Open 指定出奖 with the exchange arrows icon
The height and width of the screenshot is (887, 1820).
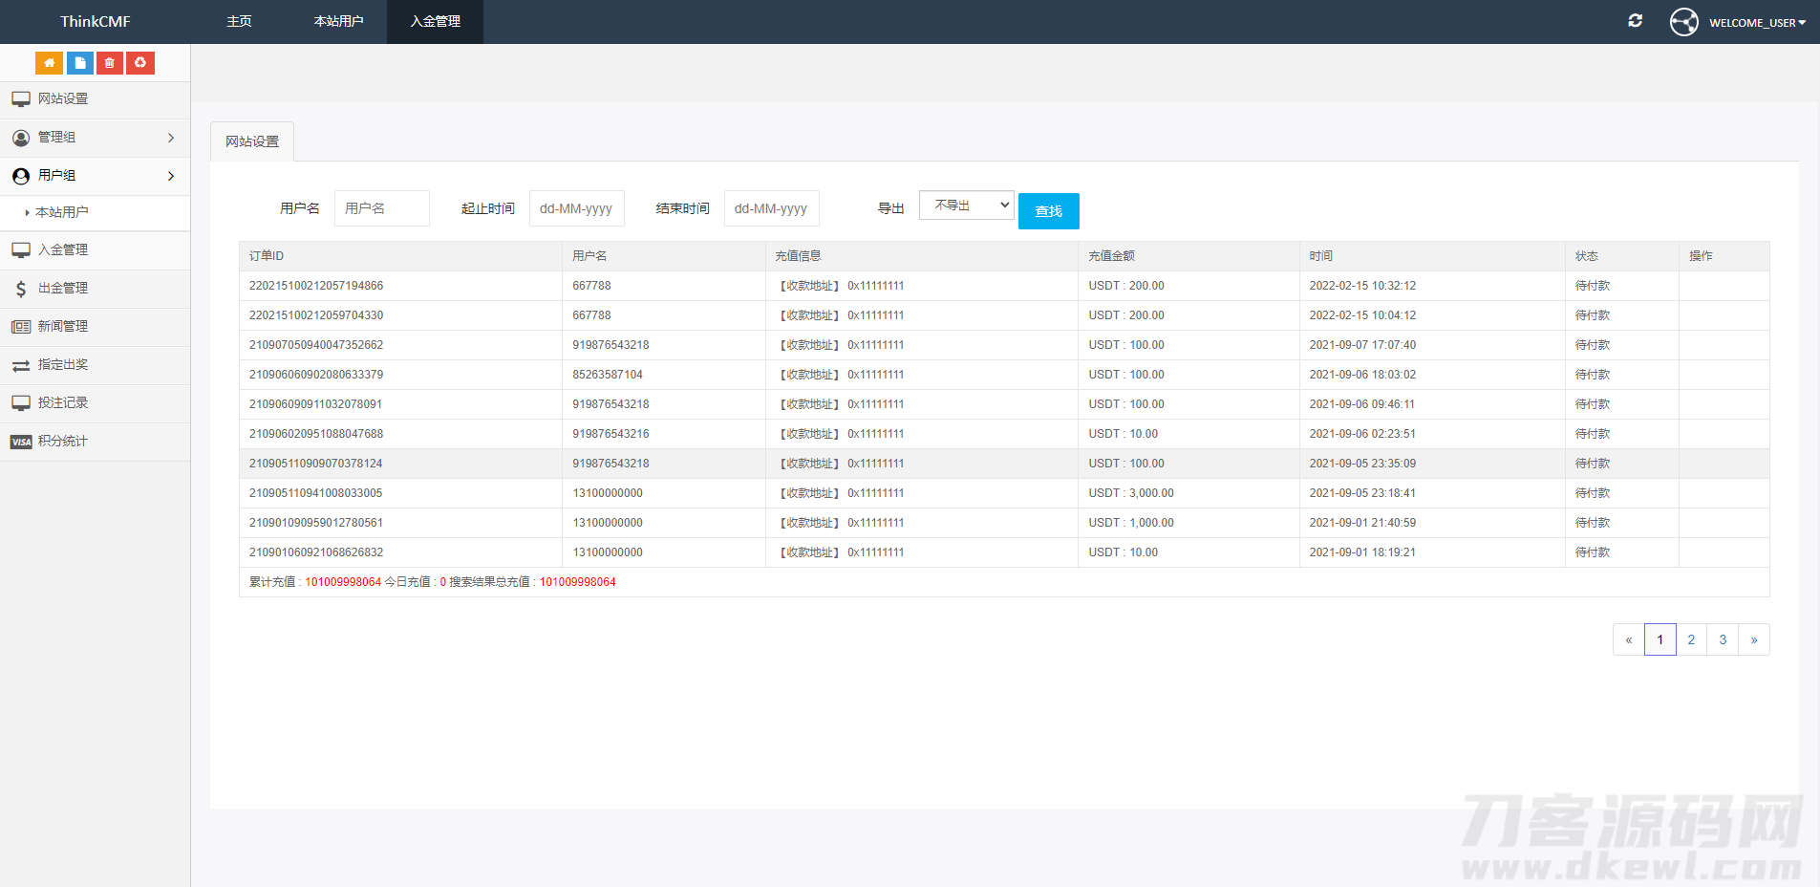(63, 365)
